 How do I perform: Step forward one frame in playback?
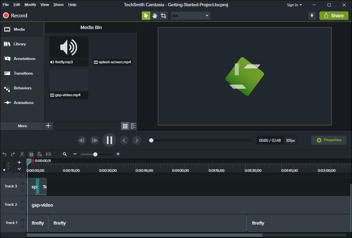[x=94, y=140]
